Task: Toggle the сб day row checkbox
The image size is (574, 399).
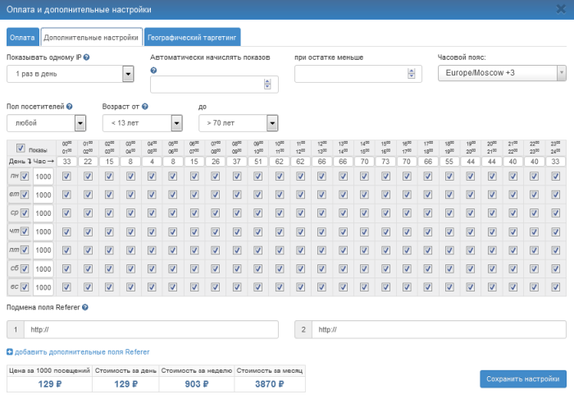Action: pos(24,268)
